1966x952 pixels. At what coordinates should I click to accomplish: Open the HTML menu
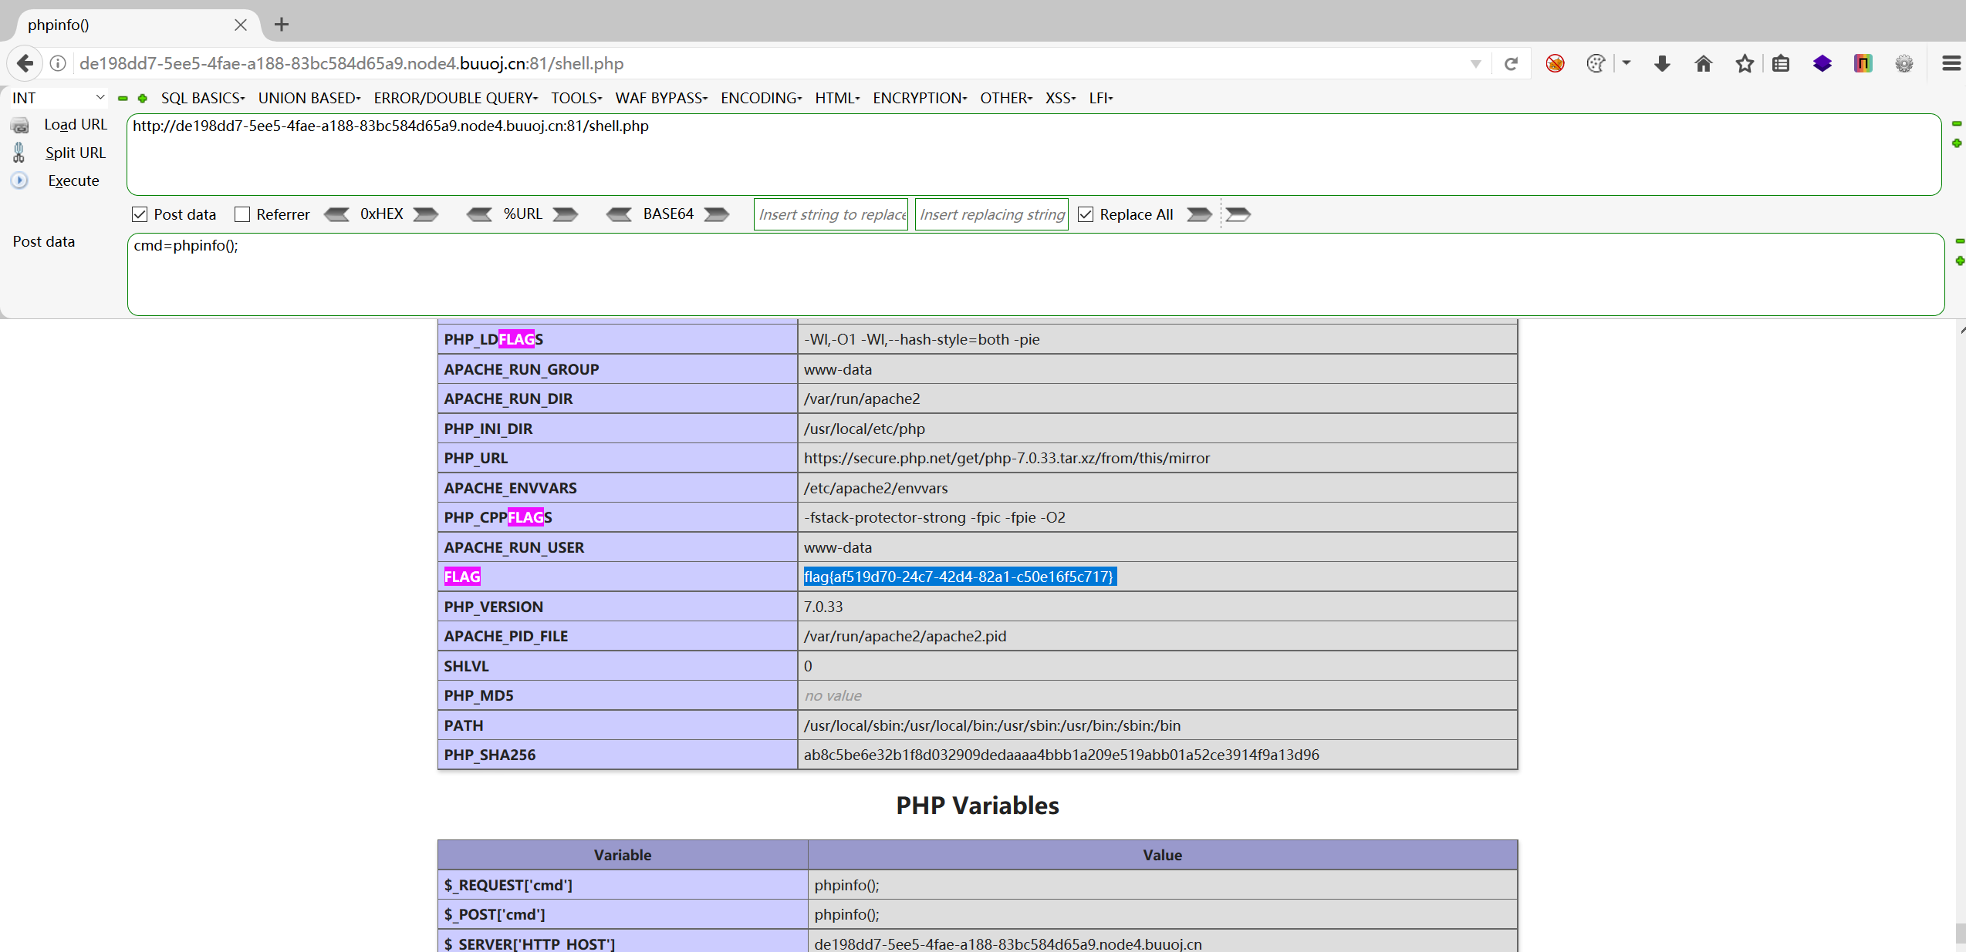coord(837,98)
